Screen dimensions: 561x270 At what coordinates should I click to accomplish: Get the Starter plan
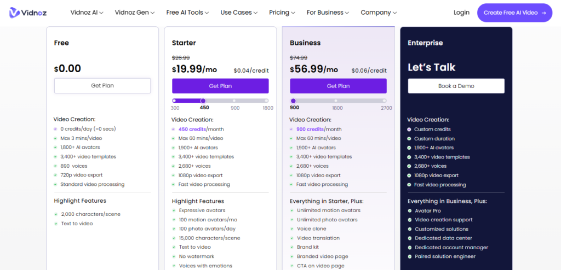tap(220, 86)
